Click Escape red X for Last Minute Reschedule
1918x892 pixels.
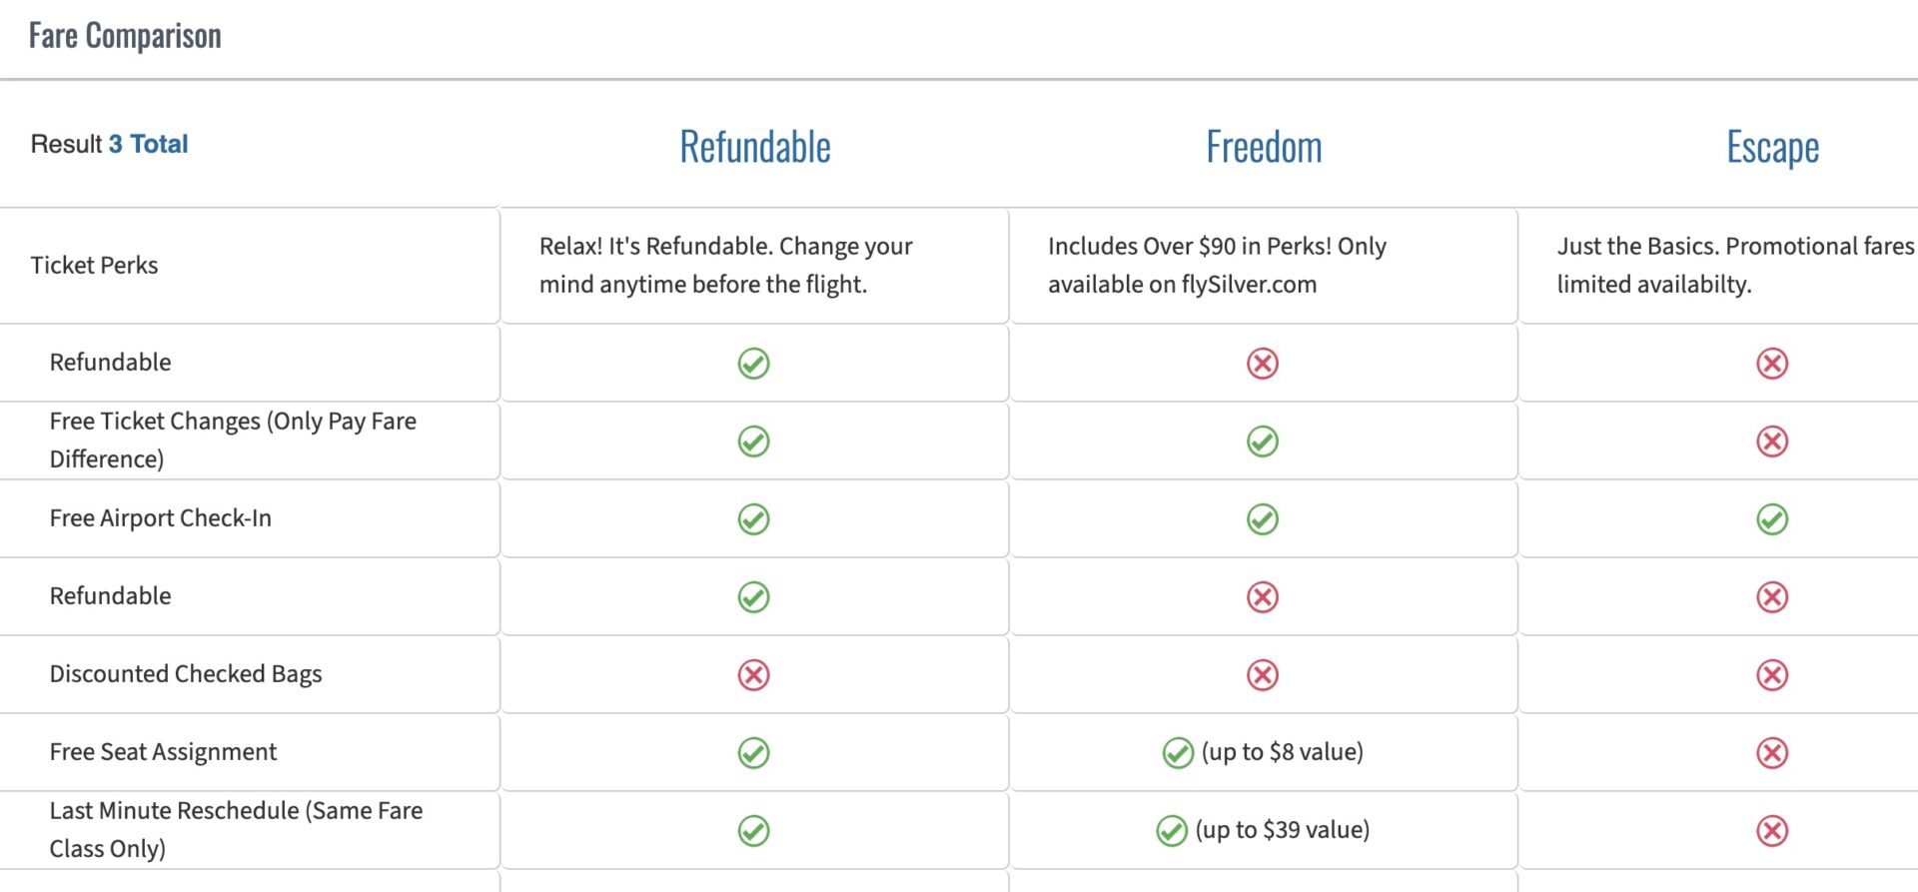[x=1772, y=831]
